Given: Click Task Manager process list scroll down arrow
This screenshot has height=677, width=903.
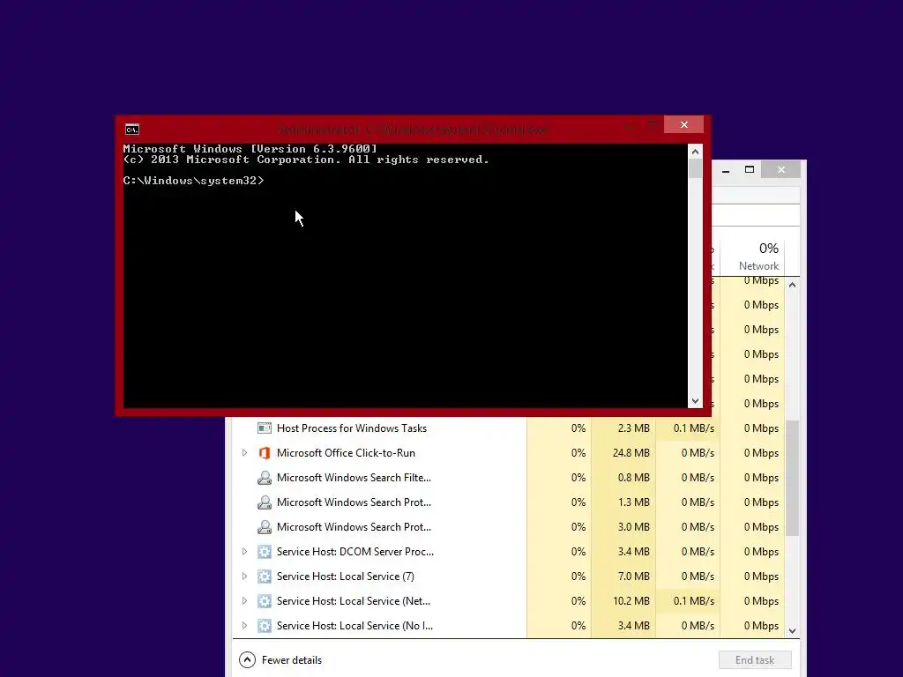Looking at the screenshot, I should point(793,631).
